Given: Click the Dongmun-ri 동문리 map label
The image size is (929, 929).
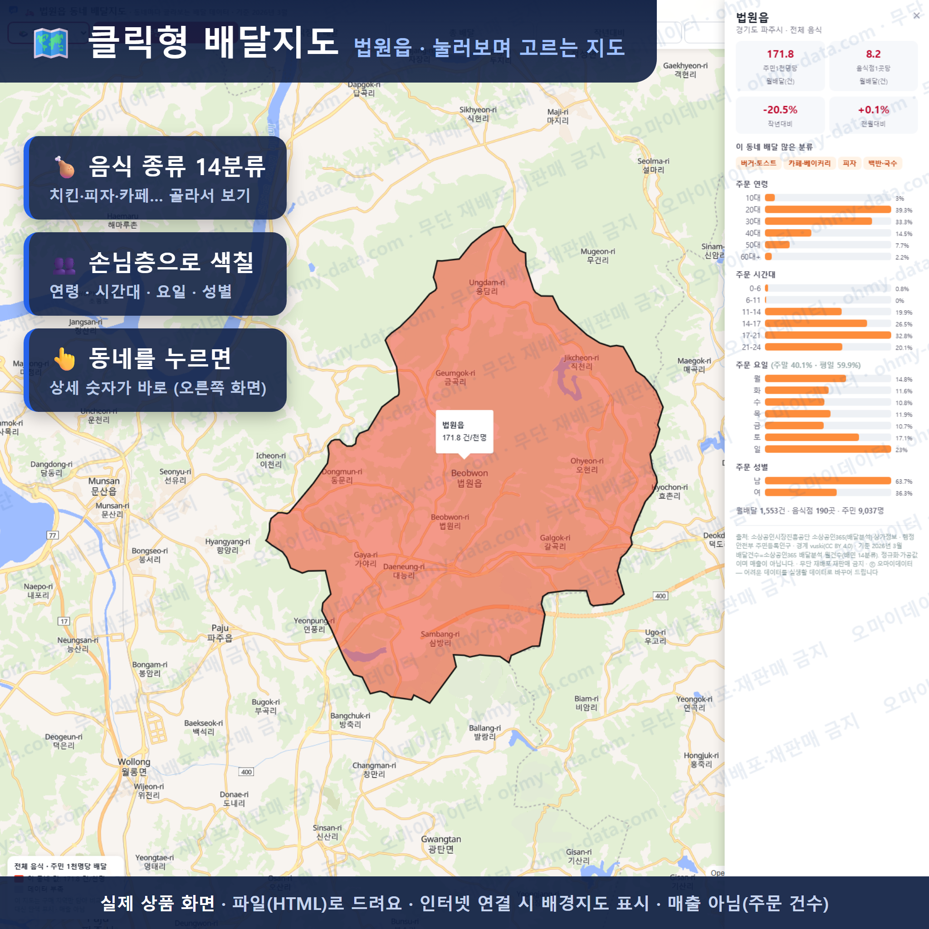Looking at the screenshot, I should (342, 475).
